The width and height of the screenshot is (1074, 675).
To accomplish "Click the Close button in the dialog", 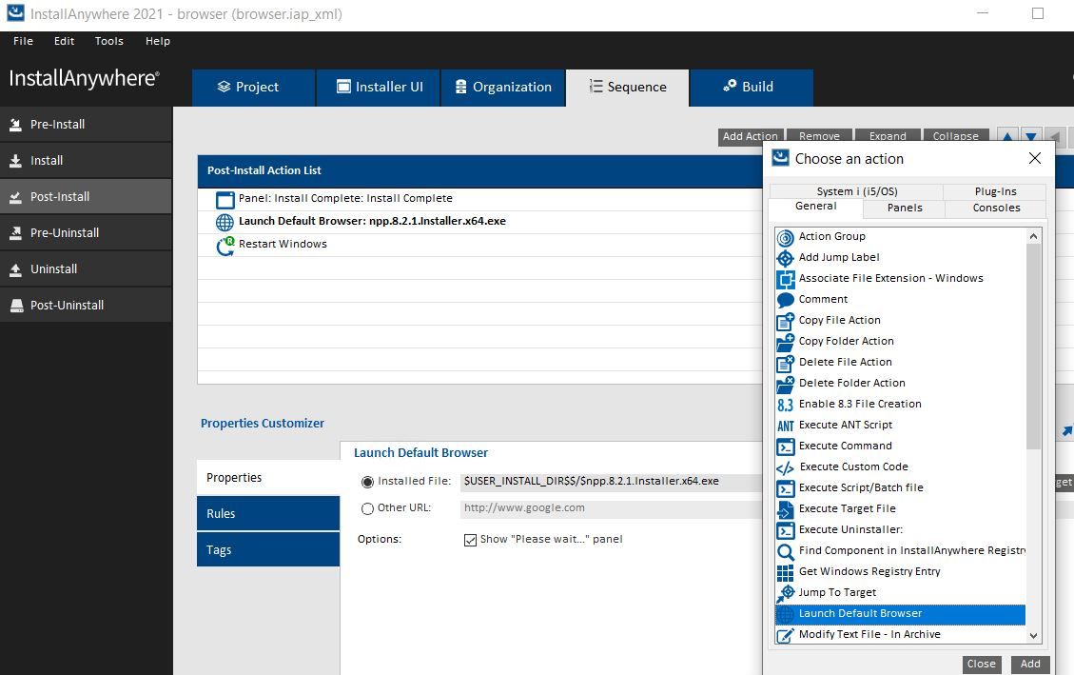I will click(x=981, y=664).
